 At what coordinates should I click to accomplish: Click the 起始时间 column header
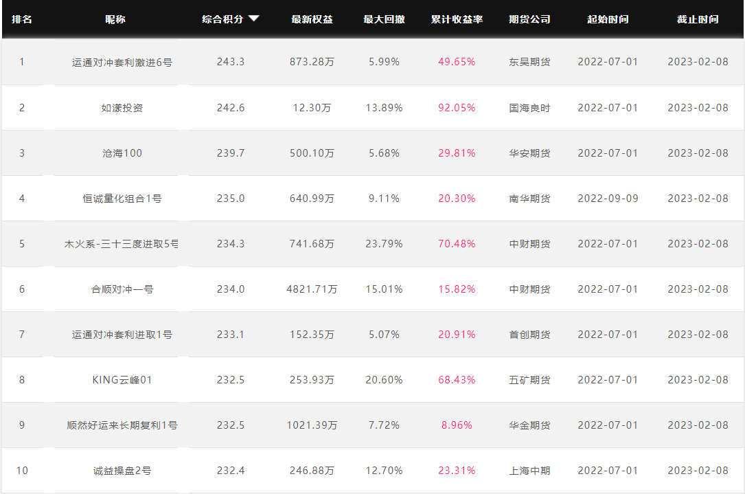click(x=608, y=19)
